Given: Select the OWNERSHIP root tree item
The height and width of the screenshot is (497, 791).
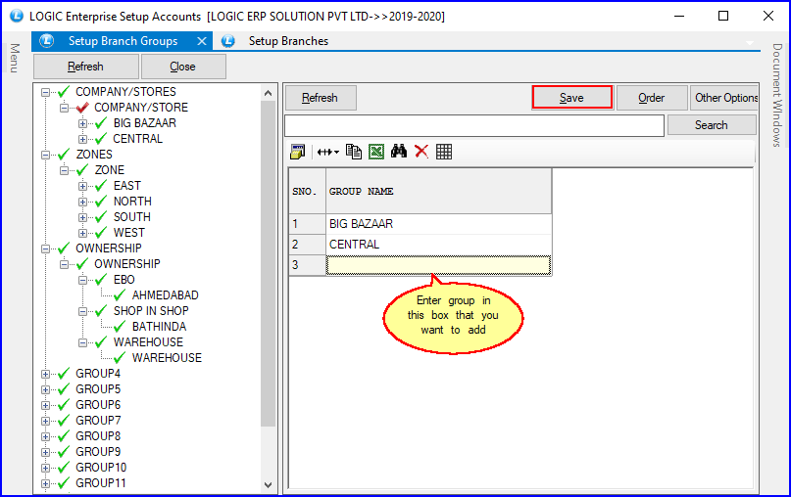Looking at the screenshot, I should click(x=109, y=248).
